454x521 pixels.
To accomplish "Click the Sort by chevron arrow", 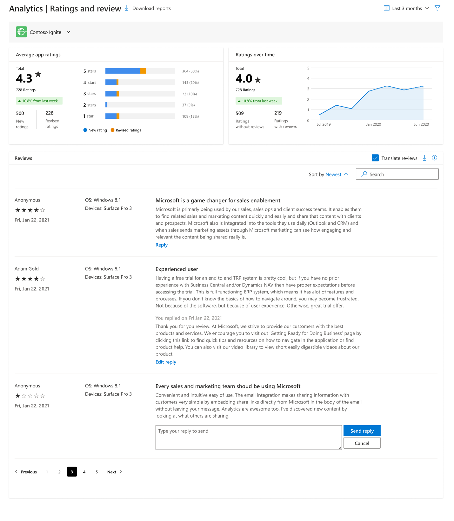I will point(346,174).
